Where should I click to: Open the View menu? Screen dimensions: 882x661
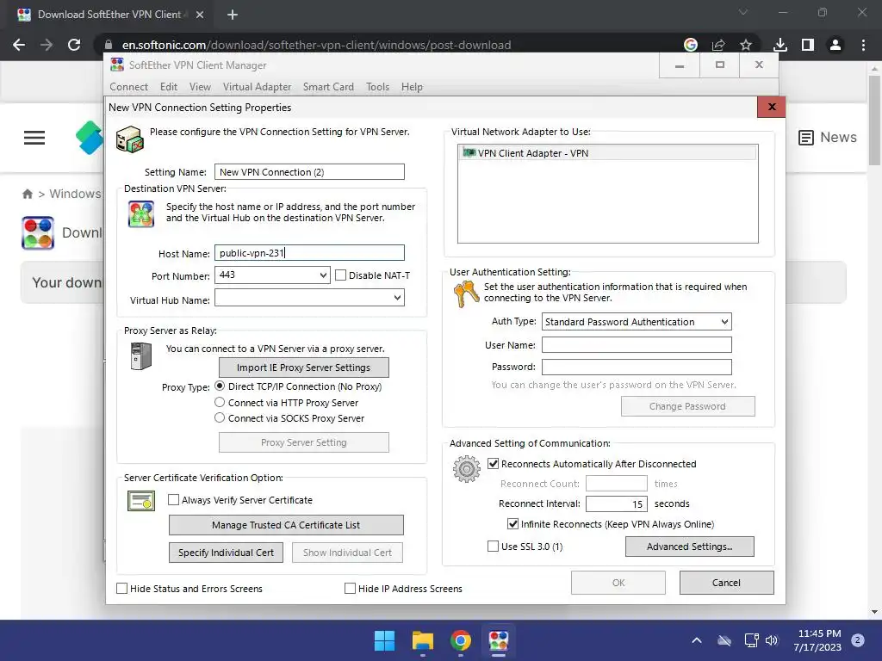coord(200,87)
